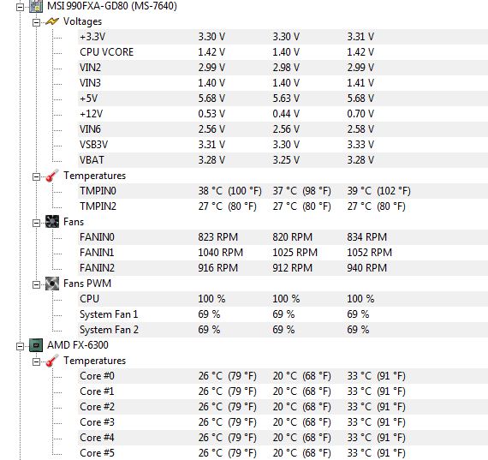Click the motherboard Temperatures thermometer icon
The width and height of the screenshot is (488, 460).
coord(52,176)
